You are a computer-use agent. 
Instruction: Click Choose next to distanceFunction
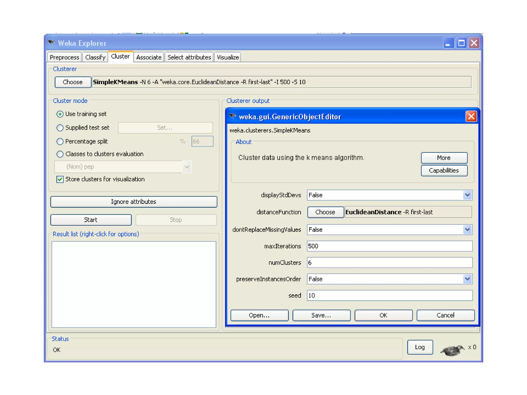325,212
